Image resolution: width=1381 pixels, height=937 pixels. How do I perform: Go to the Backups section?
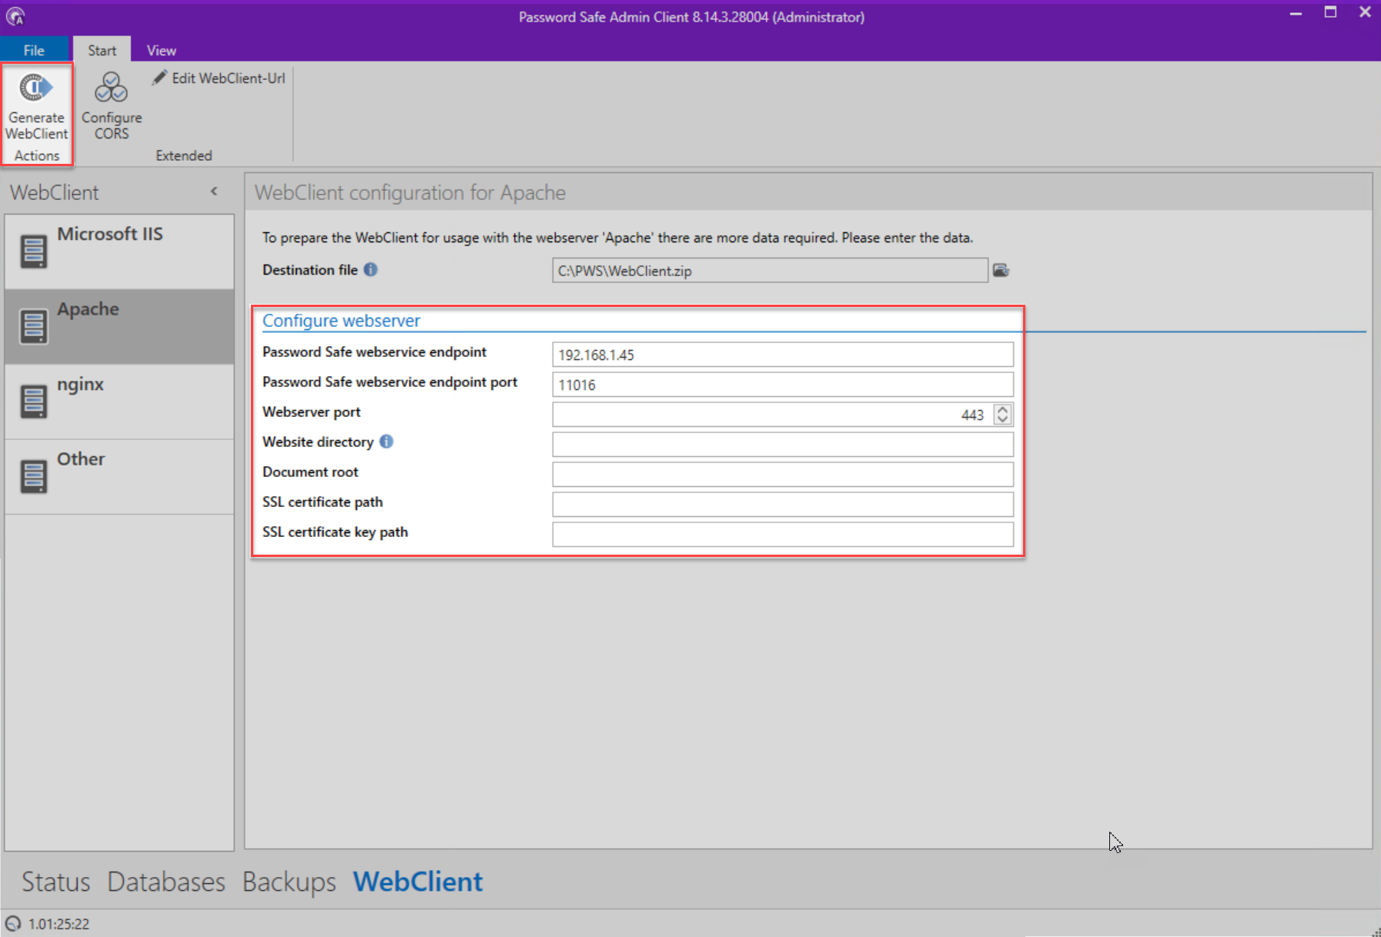click(289, 882)
